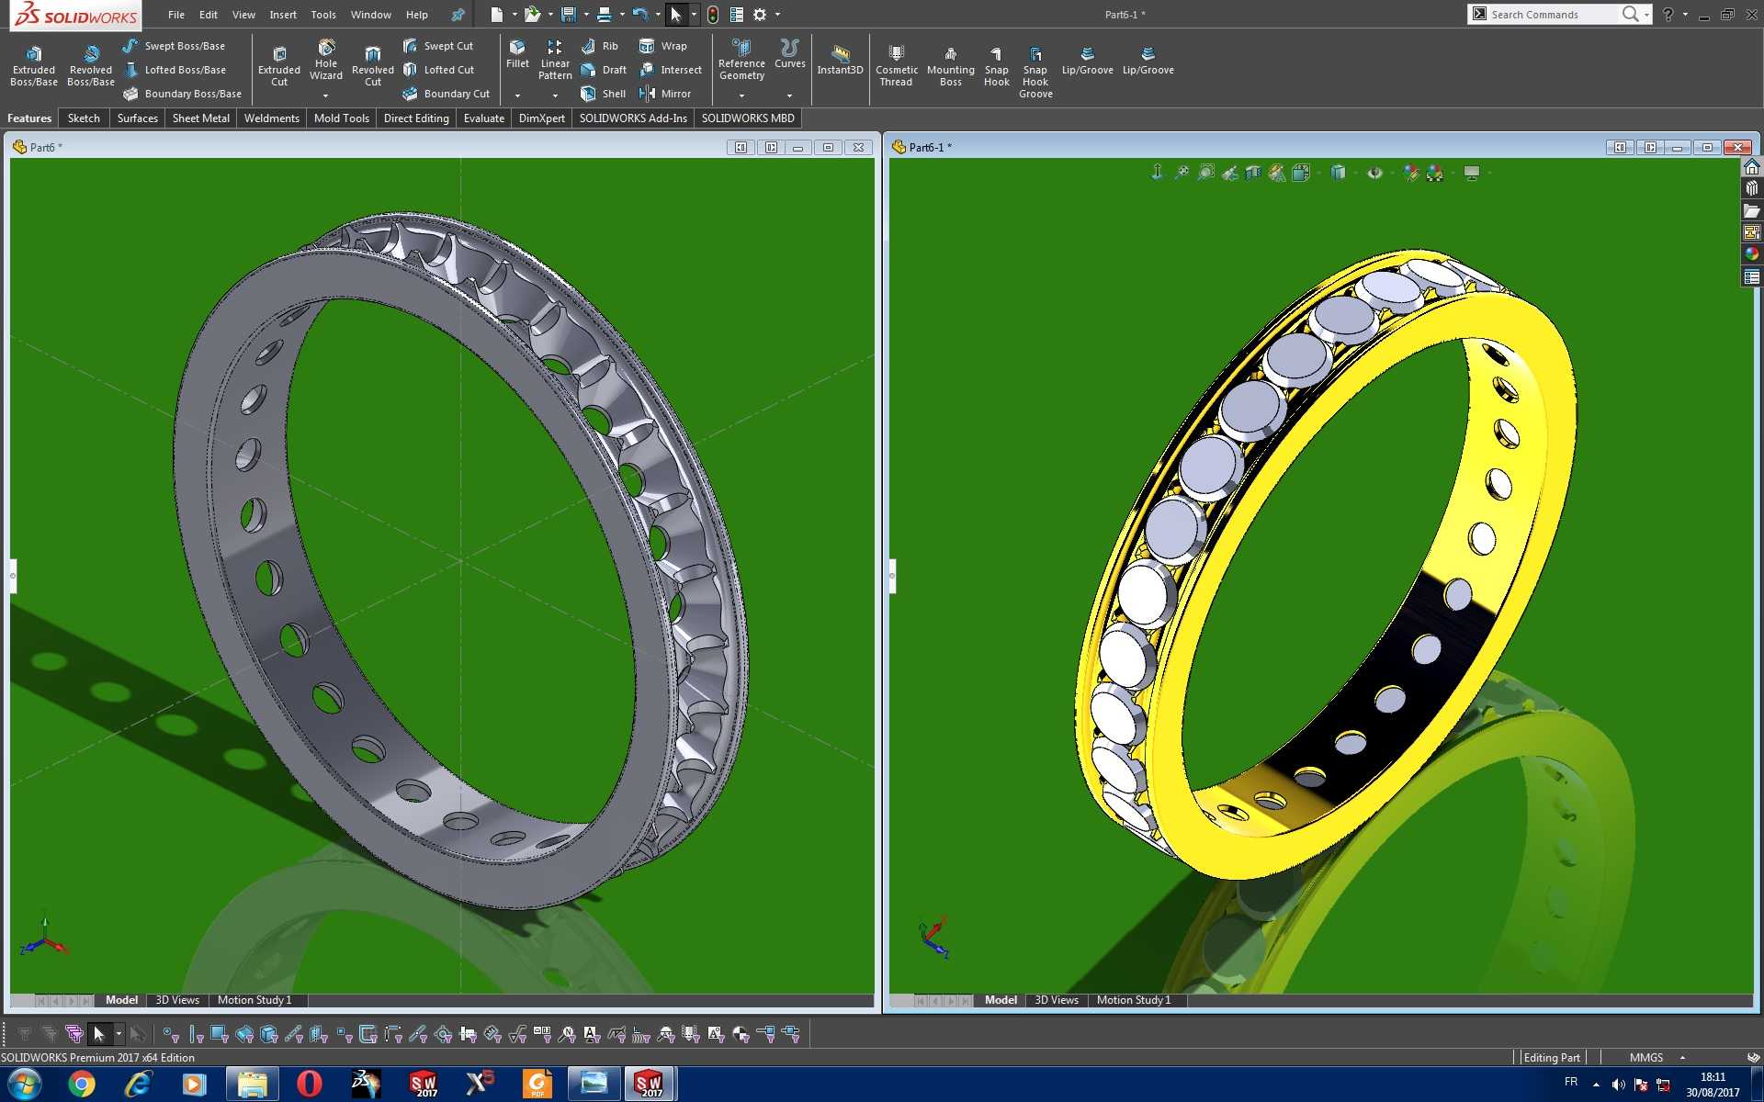The height and width of the screenshot is (1102, 1764).
Task: Toggle Instant3D mode
Action: point(841,60)
